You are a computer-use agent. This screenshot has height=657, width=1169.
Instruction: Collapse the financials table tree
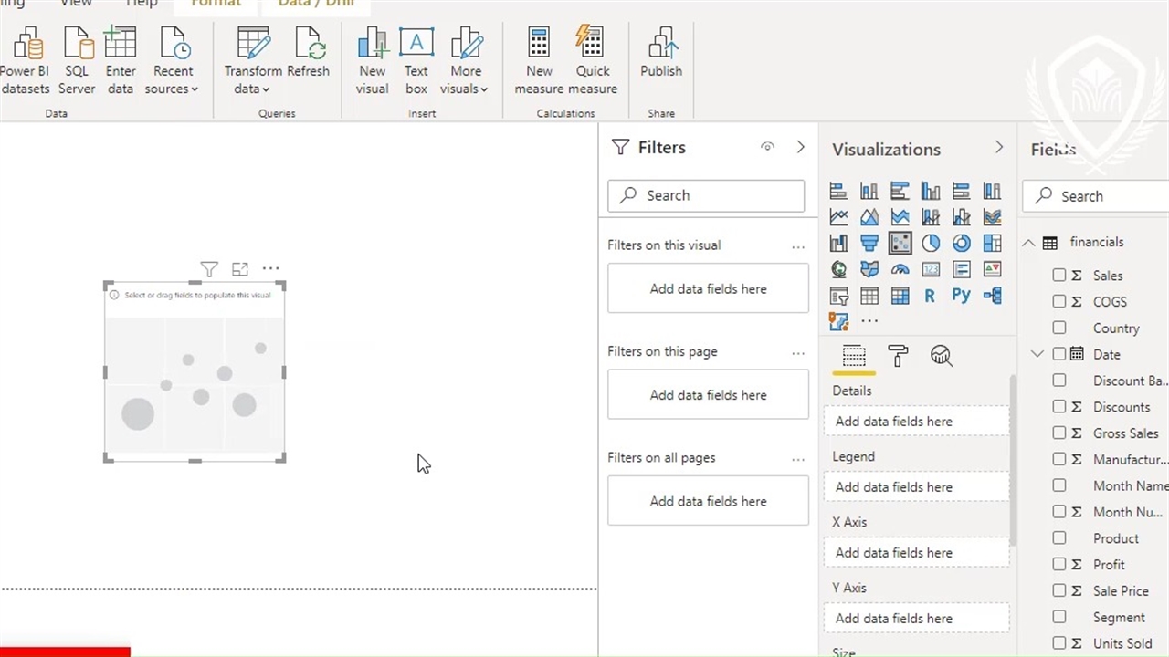[1028, 243]
